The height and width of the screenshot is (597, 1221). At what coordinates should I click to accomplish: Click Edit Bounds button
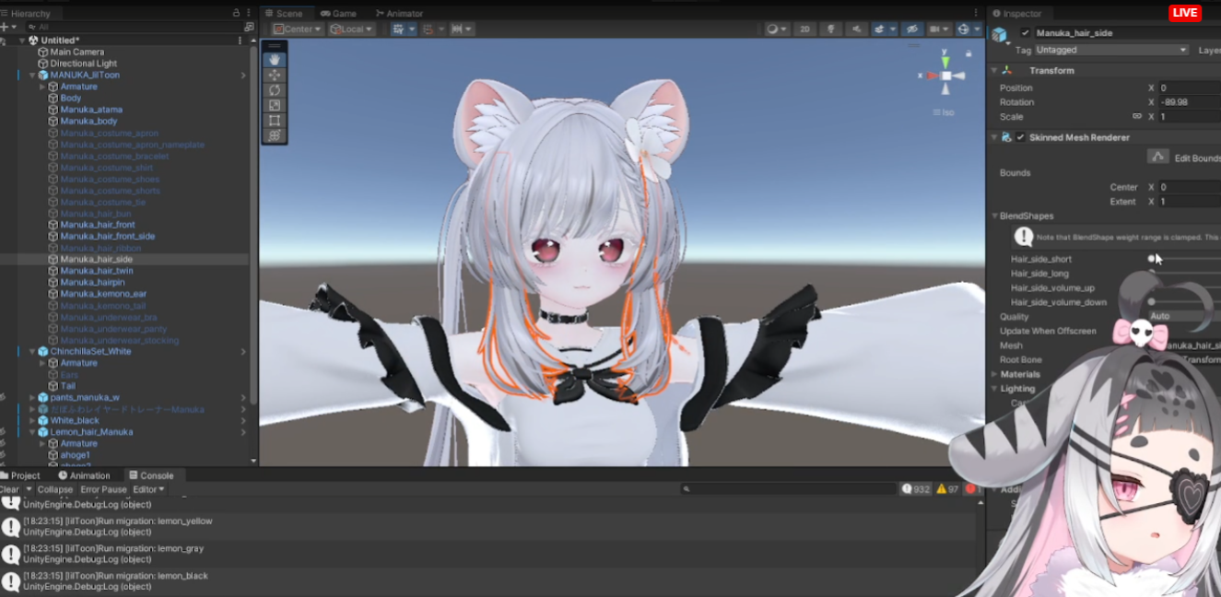click(1158, 157)
